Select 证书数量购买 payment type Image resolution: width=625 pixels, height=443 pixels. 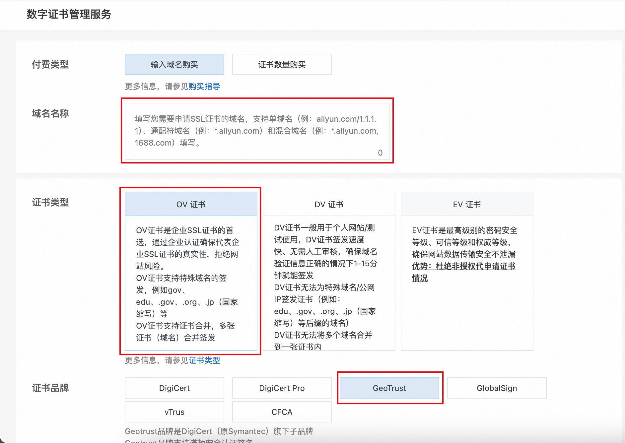tap(282, 64)
